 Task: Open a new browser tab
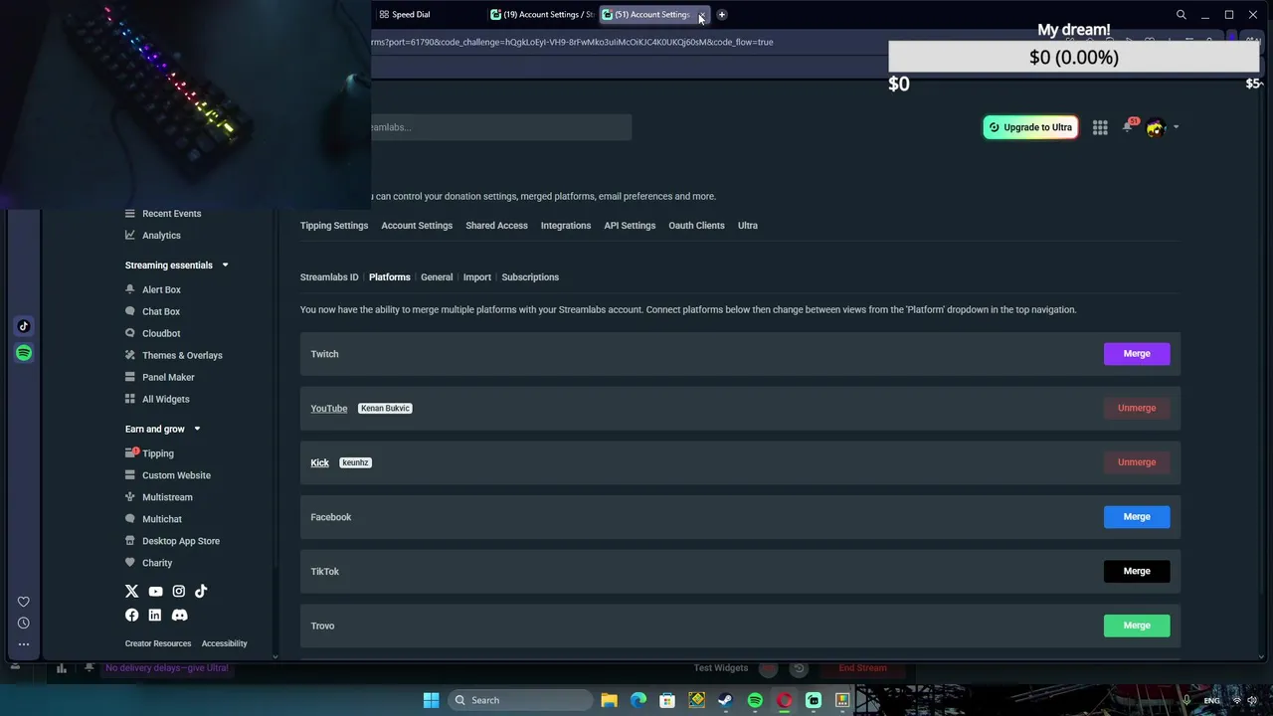(722, 15)
